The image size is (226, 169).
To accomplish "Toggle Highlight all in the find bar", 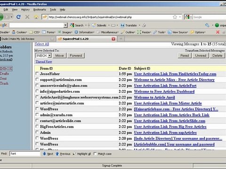I will [81, 154].
